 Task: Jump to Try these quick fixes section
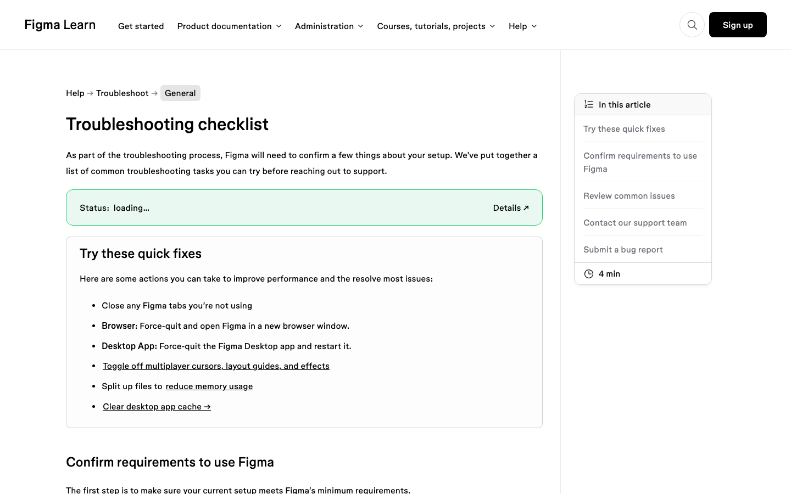pos(624,129)
